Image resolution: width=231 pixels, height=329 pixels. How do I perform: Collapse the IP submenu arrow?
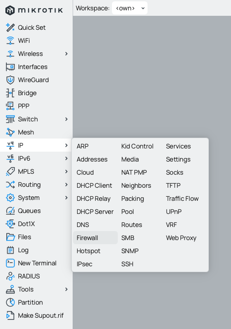click(x=66, y=145)
